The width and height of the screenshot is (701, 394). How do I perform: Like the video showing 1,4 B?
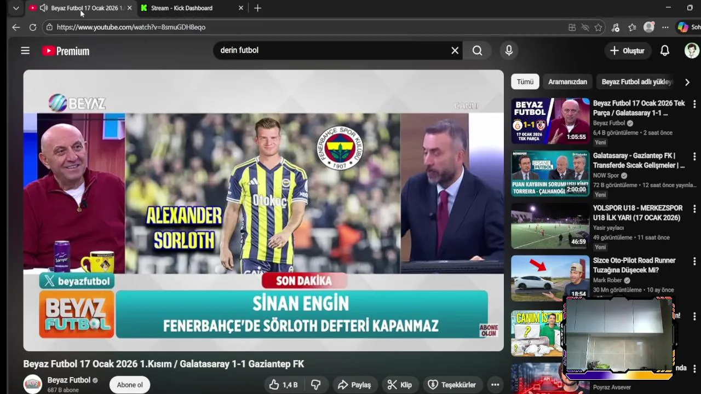pyautogui.click(x=284, y=385)
